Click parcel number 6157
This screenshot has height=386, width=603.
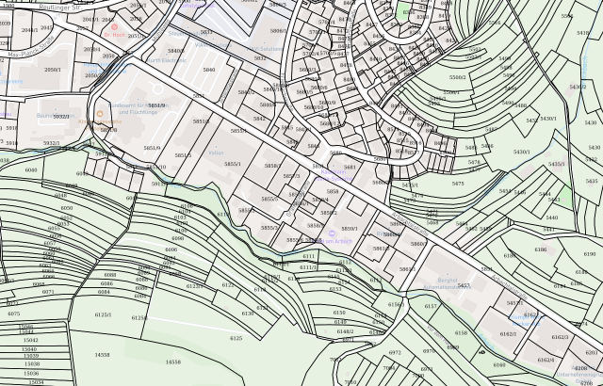click(431, 306)
